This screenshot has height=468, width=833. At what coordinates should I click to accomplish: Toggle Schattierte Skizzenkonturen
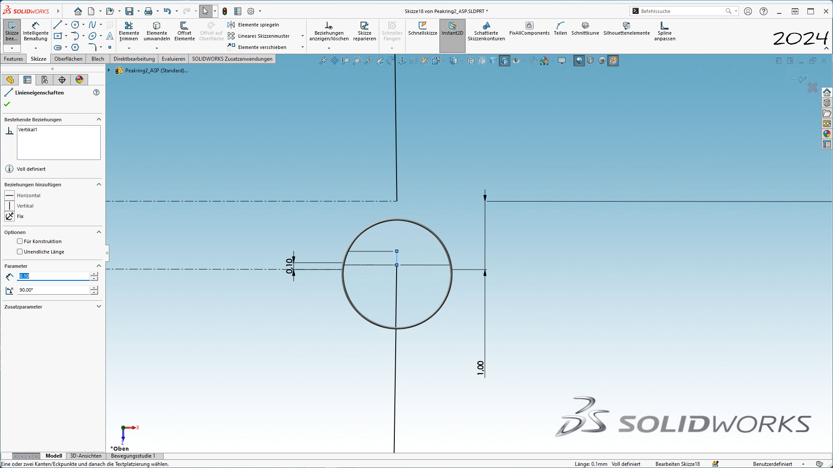(x=486, y=31)
